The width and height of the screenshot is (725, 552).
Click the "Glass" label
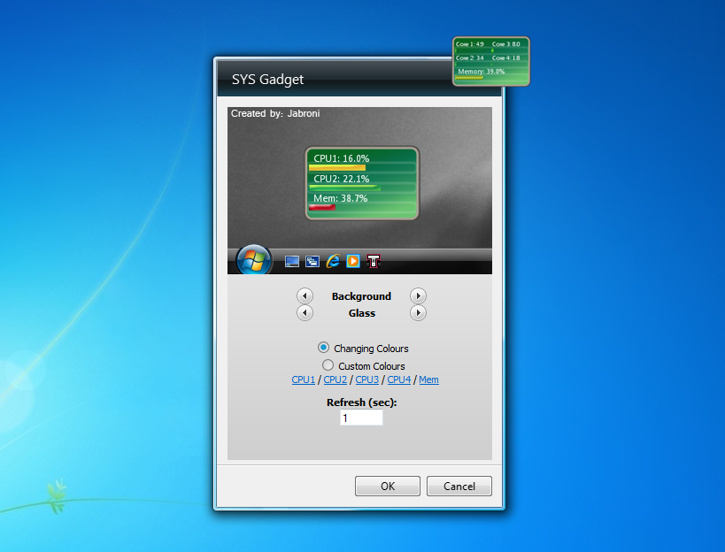point(361,313)
